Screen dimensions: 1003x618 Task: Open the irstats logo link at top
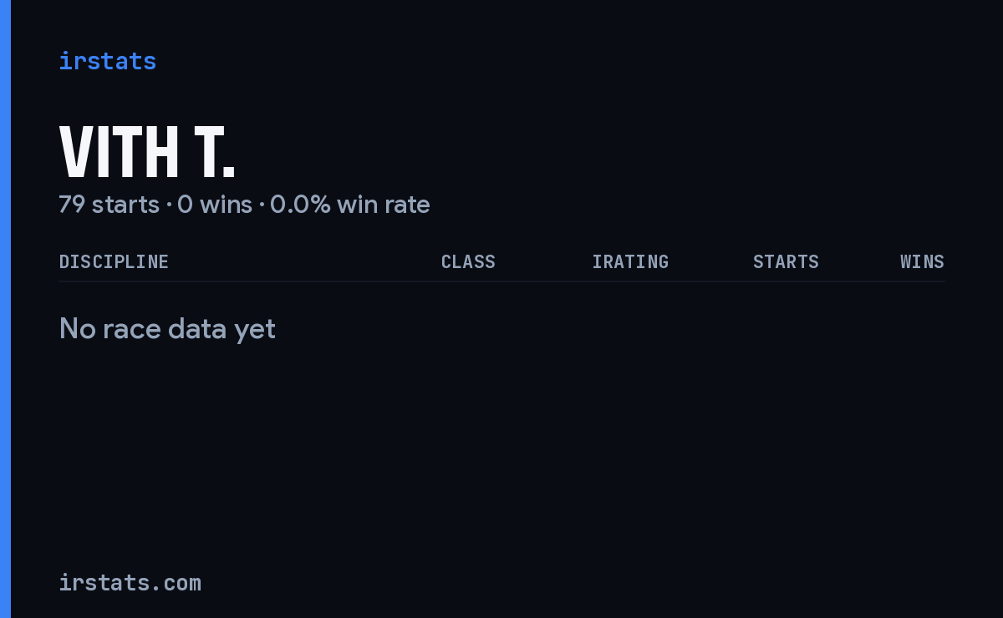pos(107,61)
